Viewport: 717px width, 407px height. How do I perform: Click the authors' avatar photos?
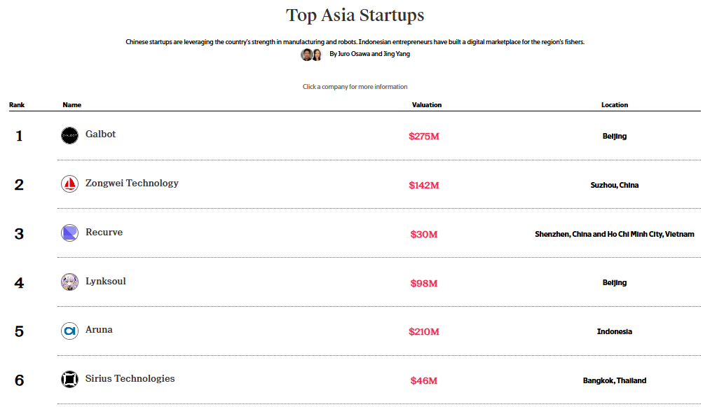tap(311, 55)
